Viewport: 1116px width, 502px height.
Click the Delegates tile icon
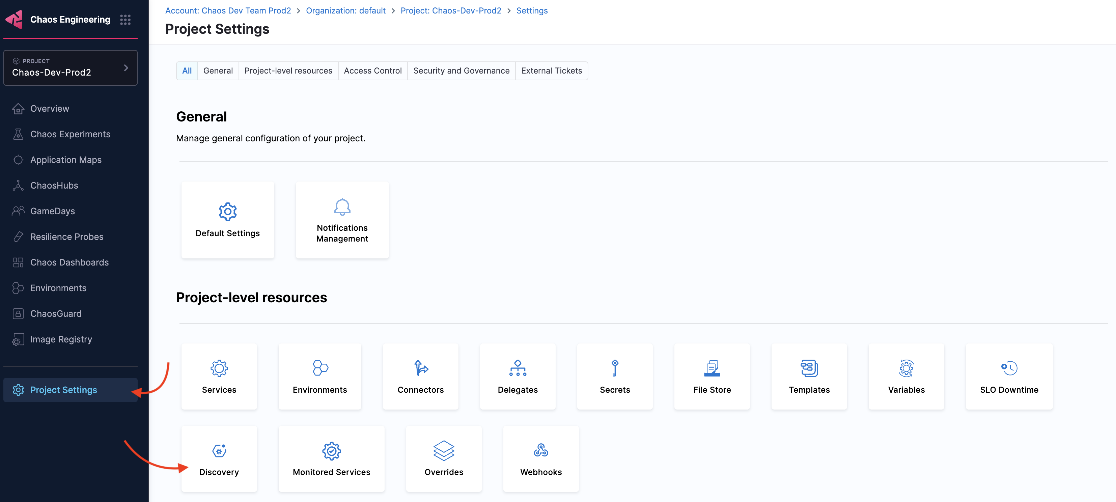[518, 368]
